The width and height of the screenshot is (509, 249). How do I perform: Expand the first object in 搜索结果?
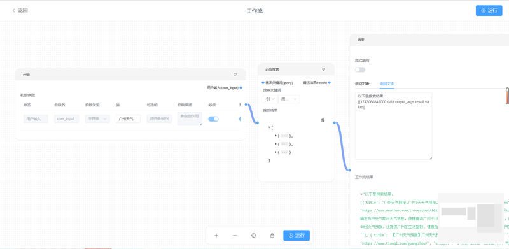tap(275, 136)
